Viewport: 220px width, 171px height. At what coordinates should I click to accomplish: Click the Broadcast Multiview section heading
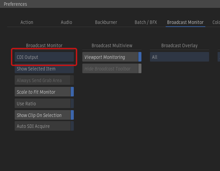click(x=112, y=45)
